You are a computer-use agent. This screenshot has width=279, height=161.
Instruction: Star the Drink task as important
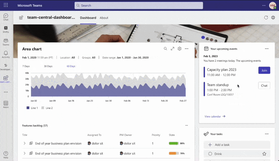pyautogui.click(x=264, y=154)
